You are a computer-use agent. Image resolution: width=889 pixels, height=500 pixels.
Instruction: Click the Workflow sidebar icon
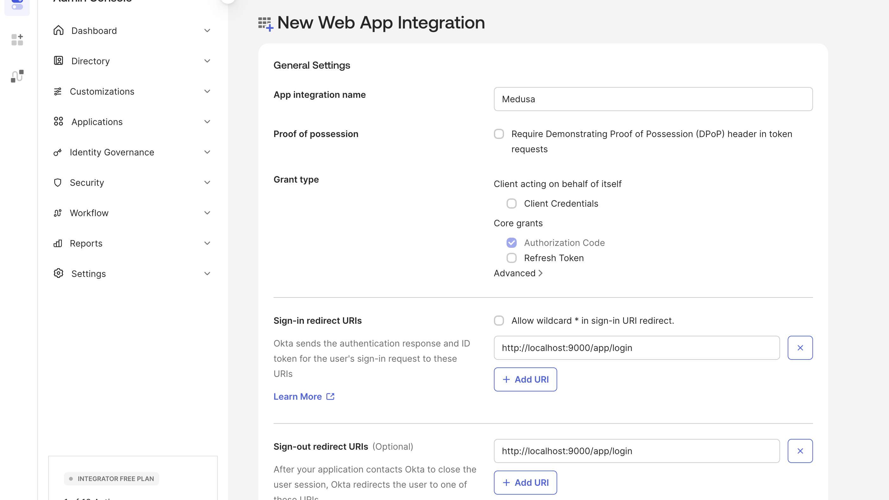[58, 213]
